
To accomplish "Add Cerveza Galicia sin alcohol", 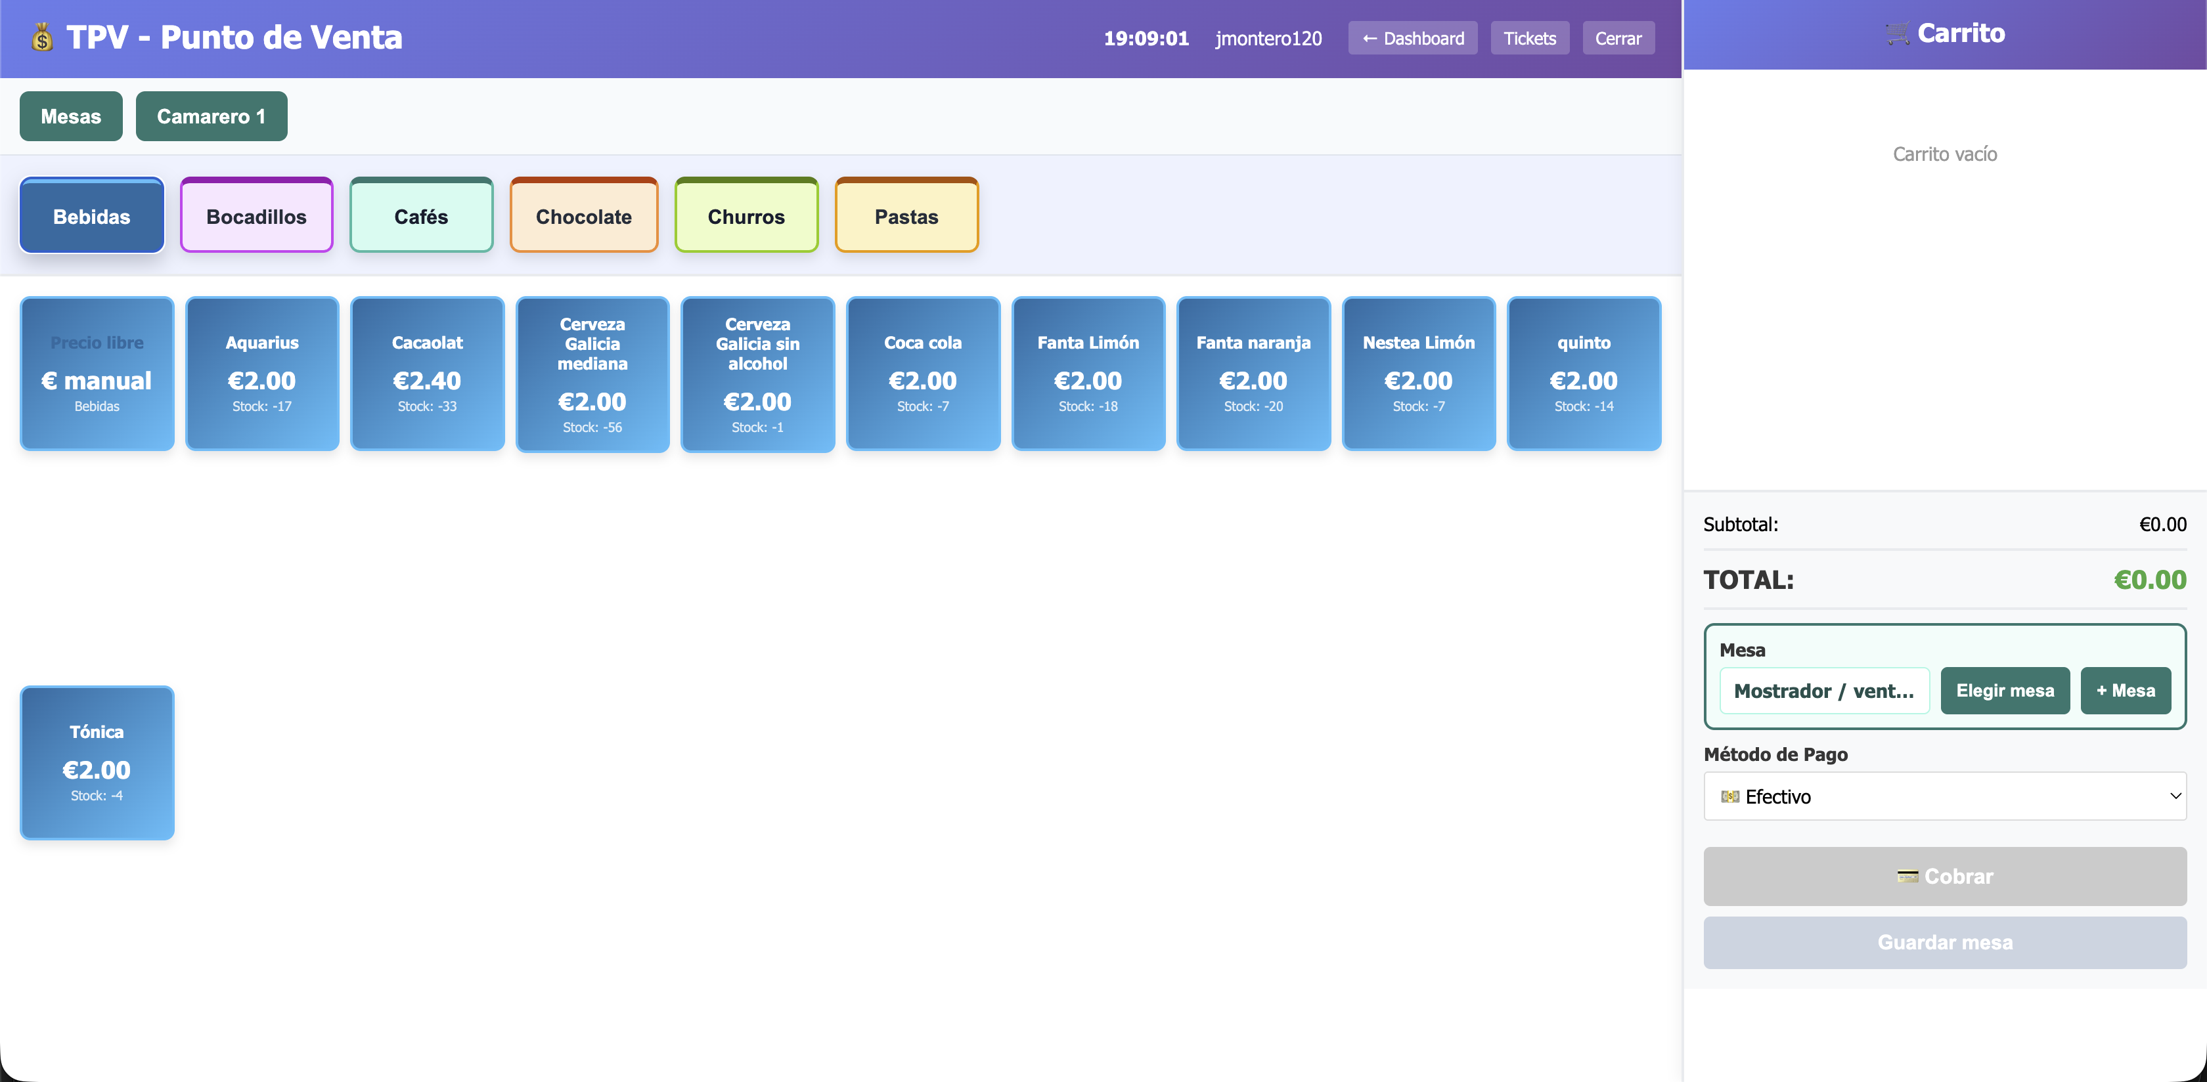I will pos(757,374).
